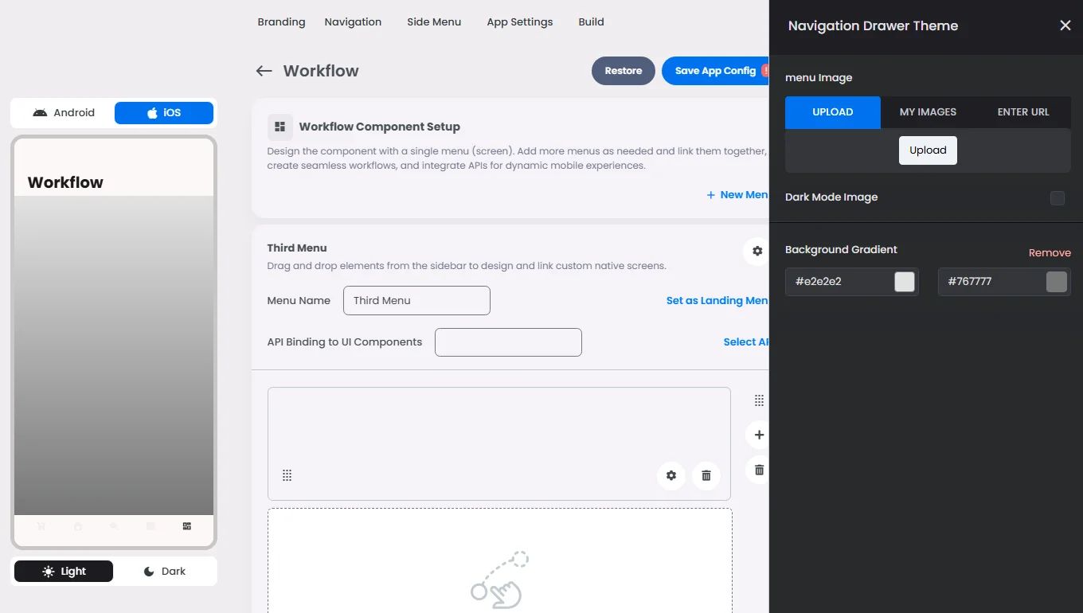1083x613 pixels.
Task: Tap the faint cart icon in phone preview
Action: coord(41,526)
